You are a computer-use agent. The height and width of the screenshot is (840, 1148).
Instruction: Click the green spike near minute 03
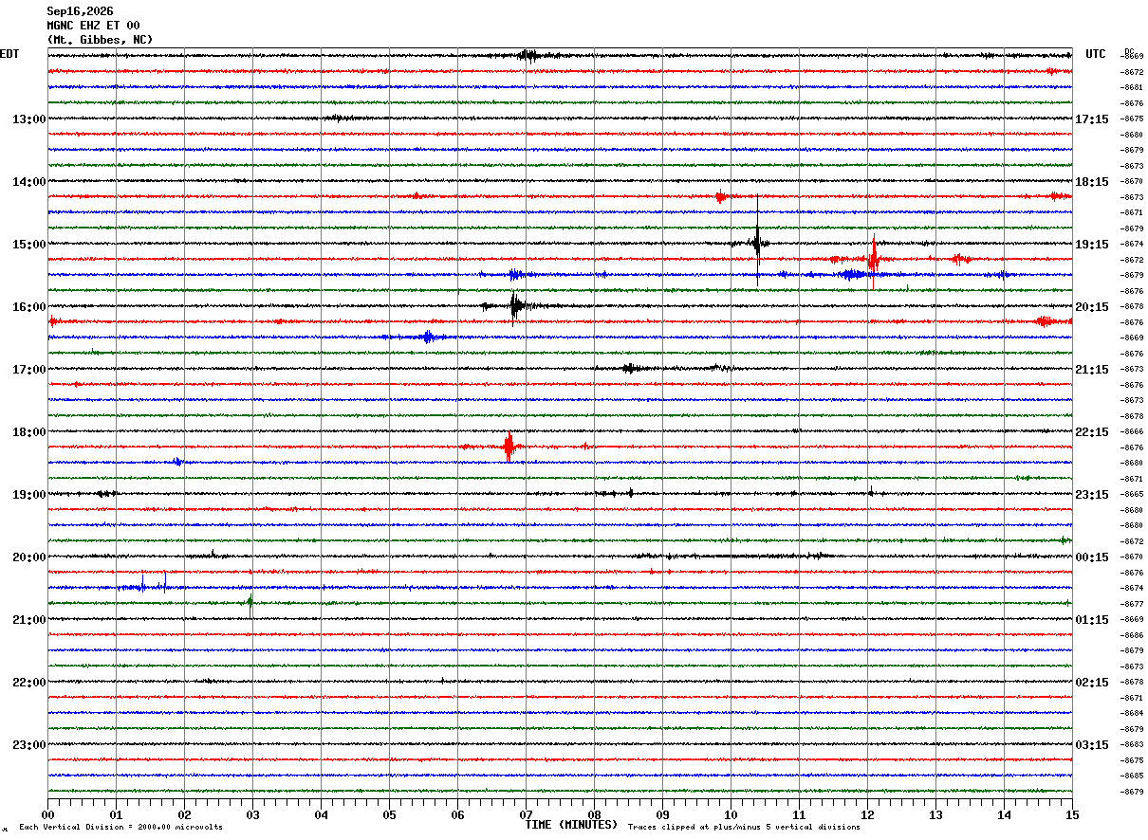tap(250, 602)
